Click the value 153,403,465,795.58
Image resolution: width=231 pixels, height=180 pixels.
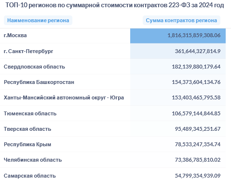[196, 97]
